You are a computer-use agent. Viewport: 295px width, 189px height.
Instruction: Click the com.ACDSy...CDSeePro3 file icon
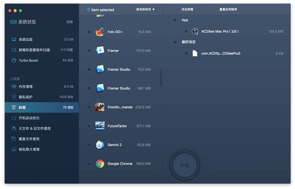click(195, 53)
